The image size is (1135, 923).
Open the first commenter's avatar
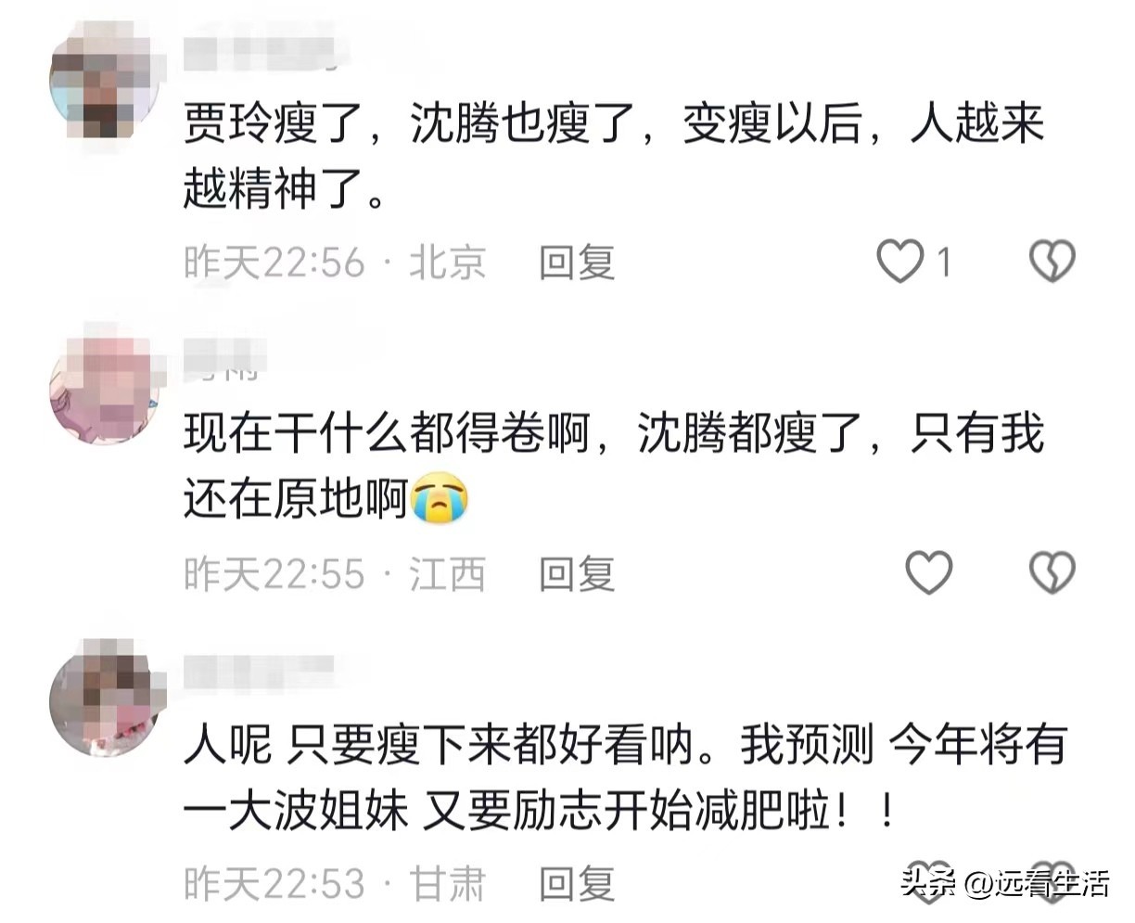click(105, 79)
